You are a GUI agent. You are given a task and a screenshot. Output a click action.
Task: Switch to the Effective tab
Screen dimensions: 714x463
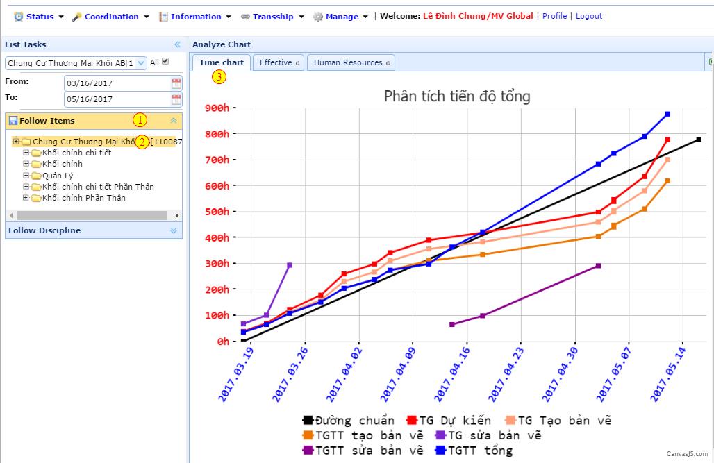coord(279,63)
